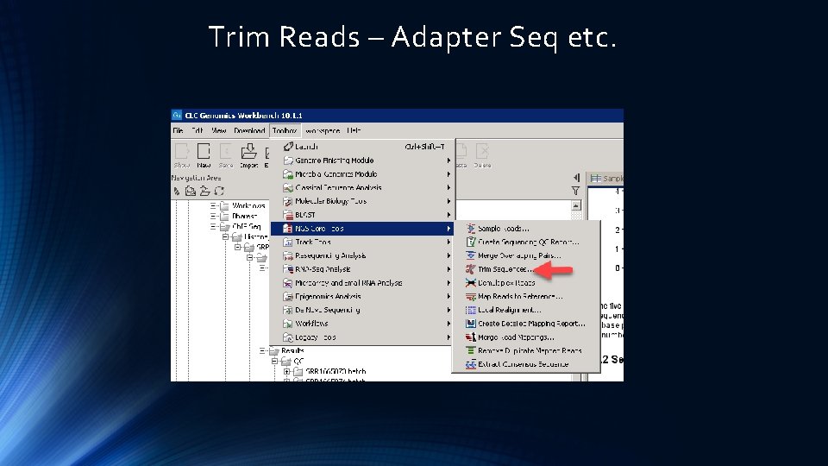
Task: Open the Edit menu
Action: pyautogui.click(x=198, y=130)
